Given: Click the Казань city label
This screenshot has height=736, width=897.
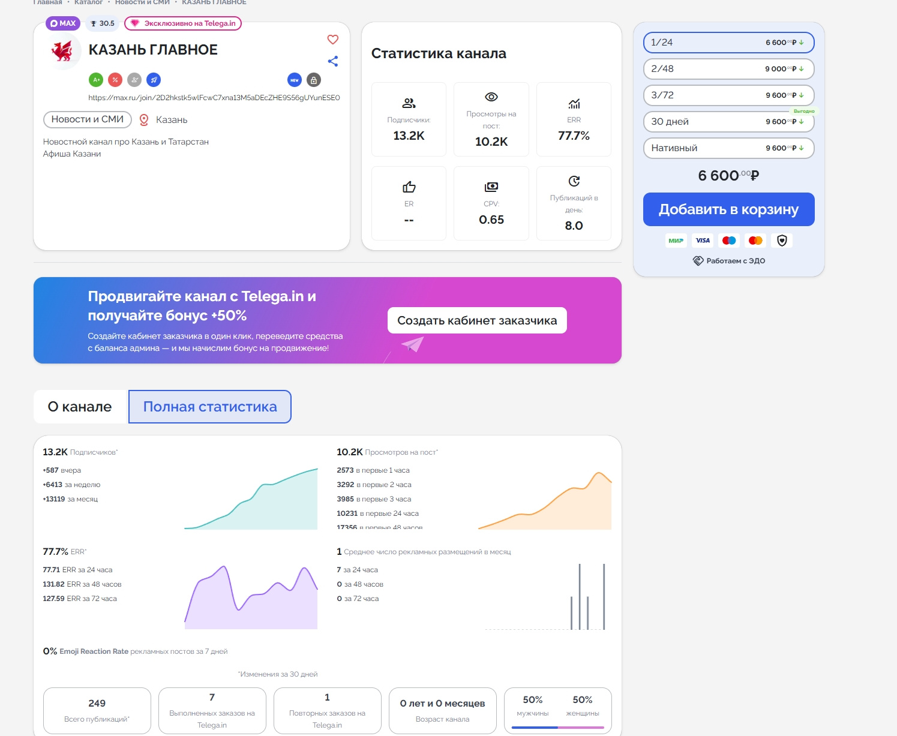Looking at the screenshot, I should [x=172, y=120].
